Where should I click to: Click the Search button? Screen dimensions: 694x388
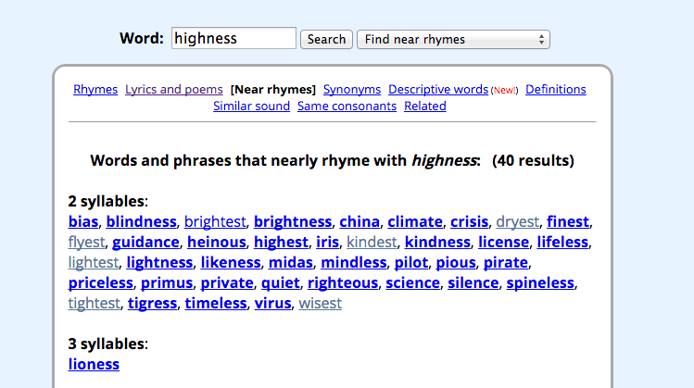point(326,39)
